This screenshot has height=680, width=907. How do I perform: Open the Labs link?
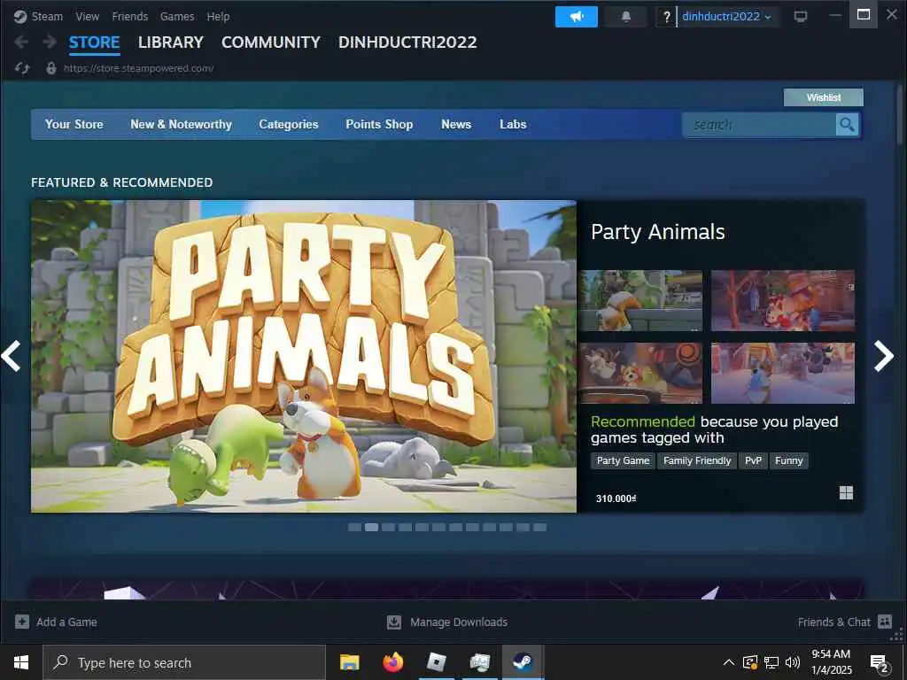(x=513, y=124)
